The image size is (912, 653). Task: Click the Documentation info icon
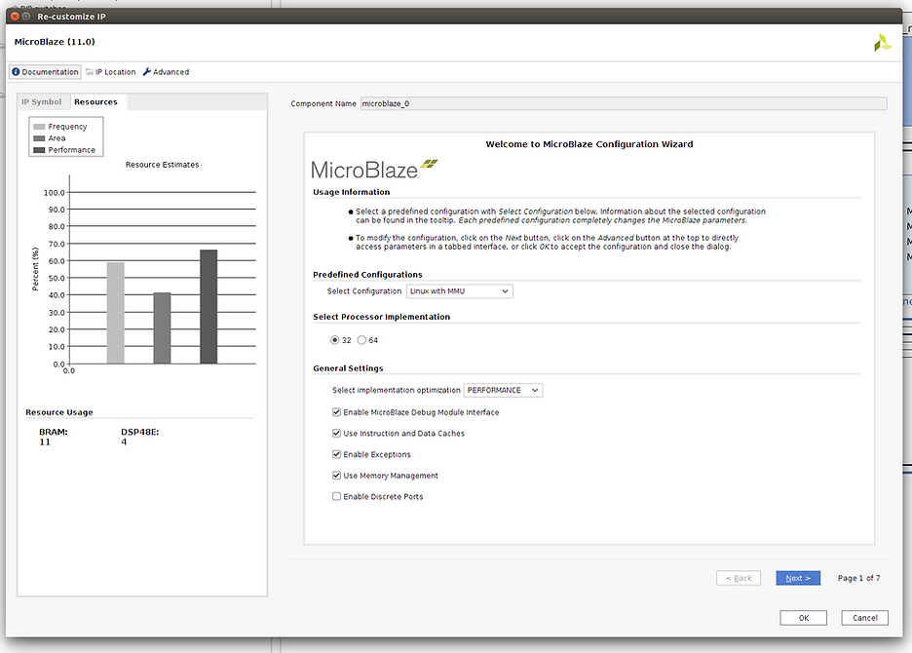click(x=17, y=72)
